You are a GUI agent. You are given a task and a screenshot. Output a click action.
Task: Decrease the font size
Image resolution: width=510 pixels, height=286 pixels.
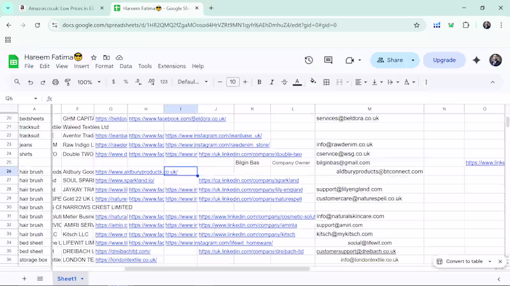click(x=220, y=82)
